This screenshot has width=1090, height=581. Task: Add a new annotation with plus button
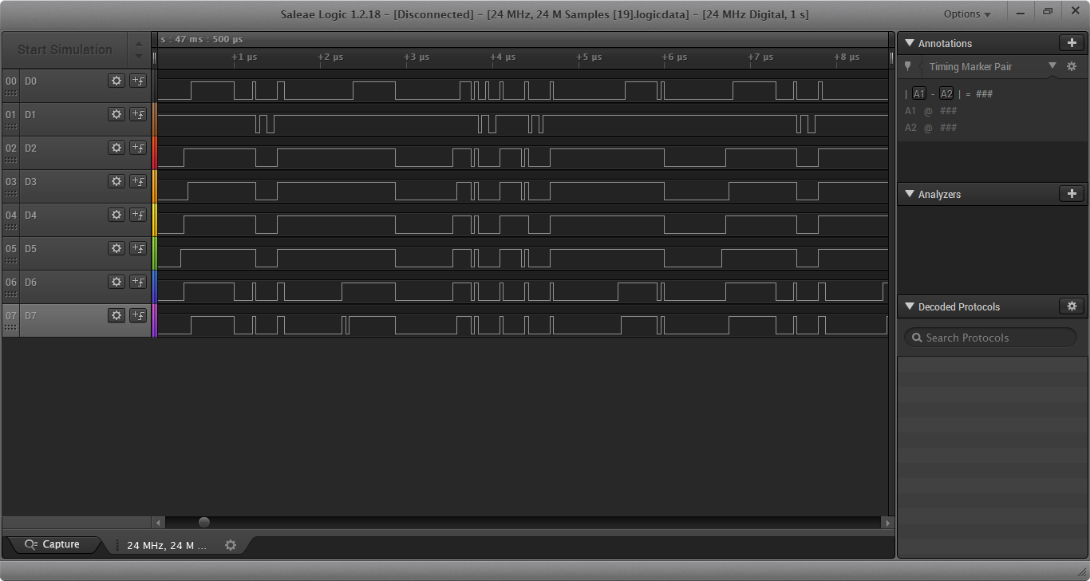(1072, 43)
